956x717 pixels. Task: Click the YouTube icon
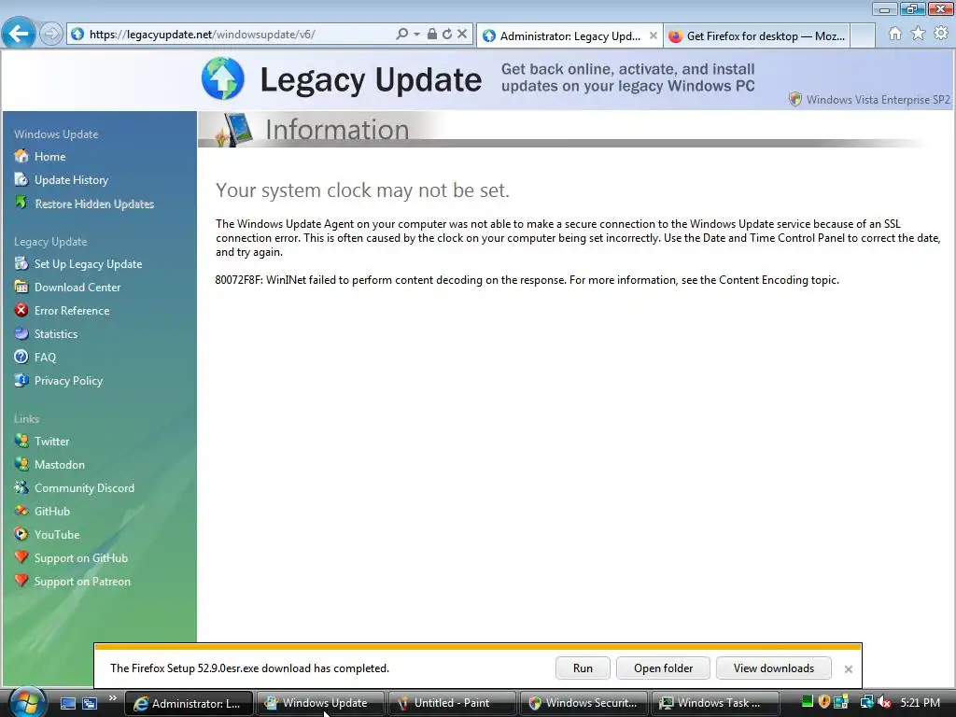(21, 534)
